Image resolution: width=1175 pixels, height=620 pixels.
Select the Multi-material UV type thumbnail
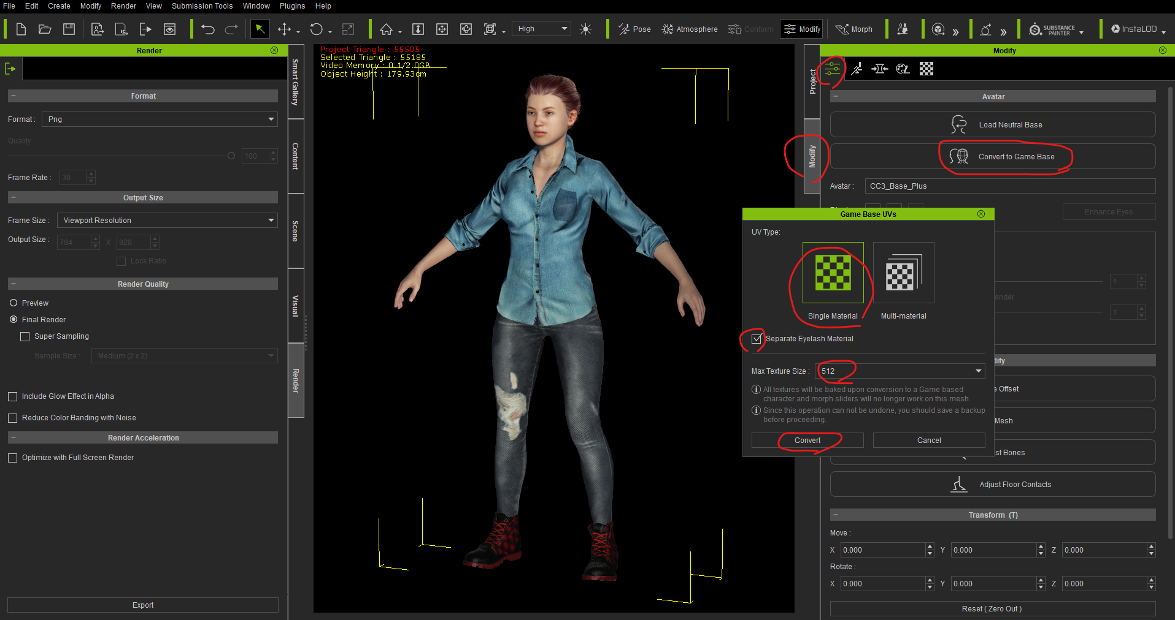[903, 273]
